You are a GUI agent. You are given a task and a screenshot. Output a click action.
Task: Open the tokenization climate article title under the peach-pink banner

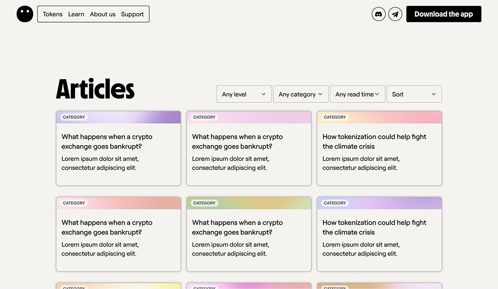(x=374, y=141)
